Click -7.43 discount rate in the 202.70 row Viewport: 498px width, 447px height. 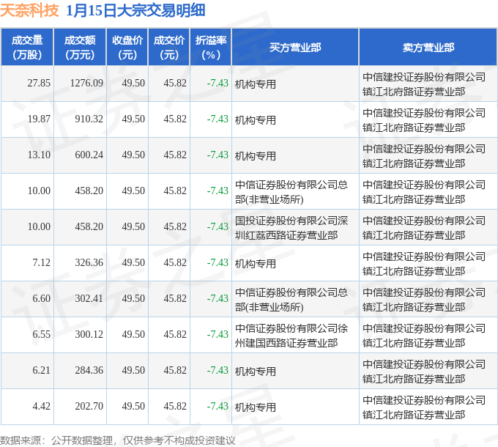pos(218,407)
